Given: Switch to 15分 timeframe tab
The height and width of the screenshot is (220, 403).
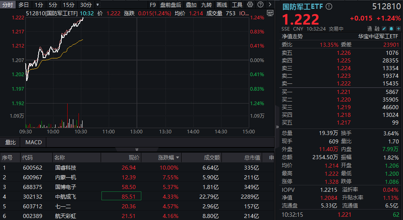Looking at the screenshot, I should [68, 4].
